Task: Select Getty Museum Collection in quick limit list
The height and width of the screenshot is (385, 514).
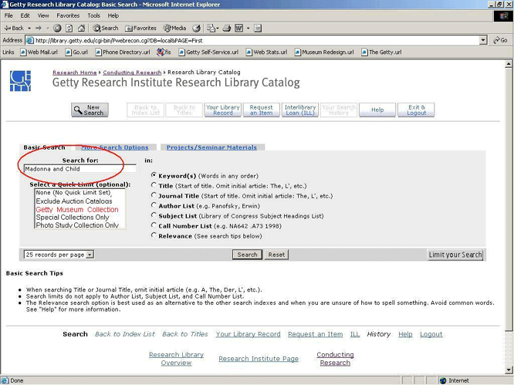Action: coord(77,209)
